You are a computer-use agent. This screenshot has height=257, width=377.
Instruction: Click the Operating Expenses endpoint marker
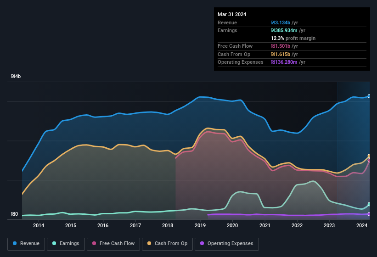point(369,214)
